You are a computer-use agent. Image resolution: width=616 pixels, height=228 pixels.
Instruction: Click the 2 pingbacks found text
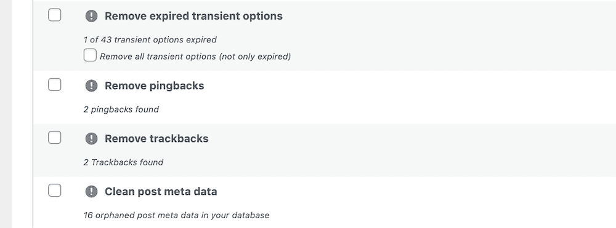pos(121,109)
